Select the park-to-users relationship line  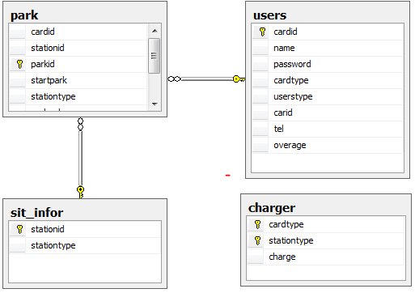click(207, 79)
